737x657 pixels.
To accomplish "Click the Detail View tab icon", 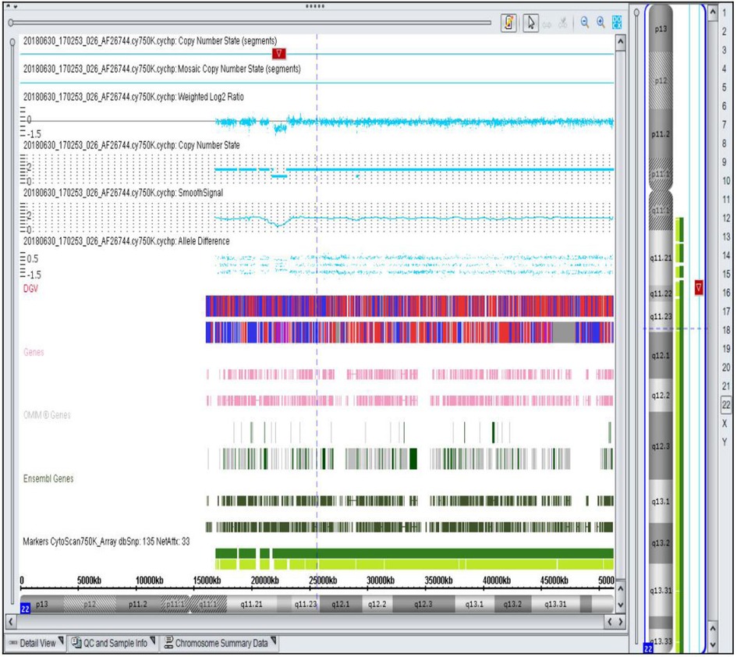I will coord(12,643).
